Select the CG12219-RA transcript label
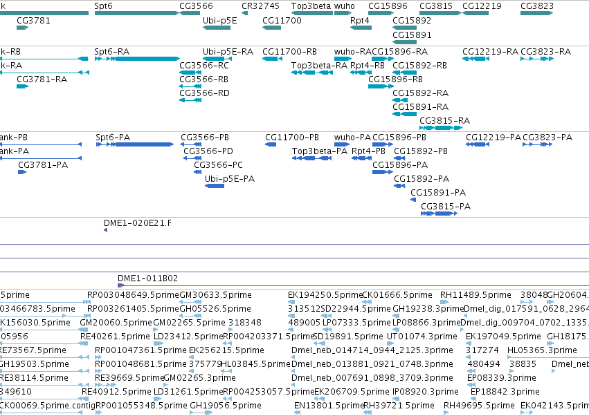The image size is (589, 416). [x=490, y=51]
